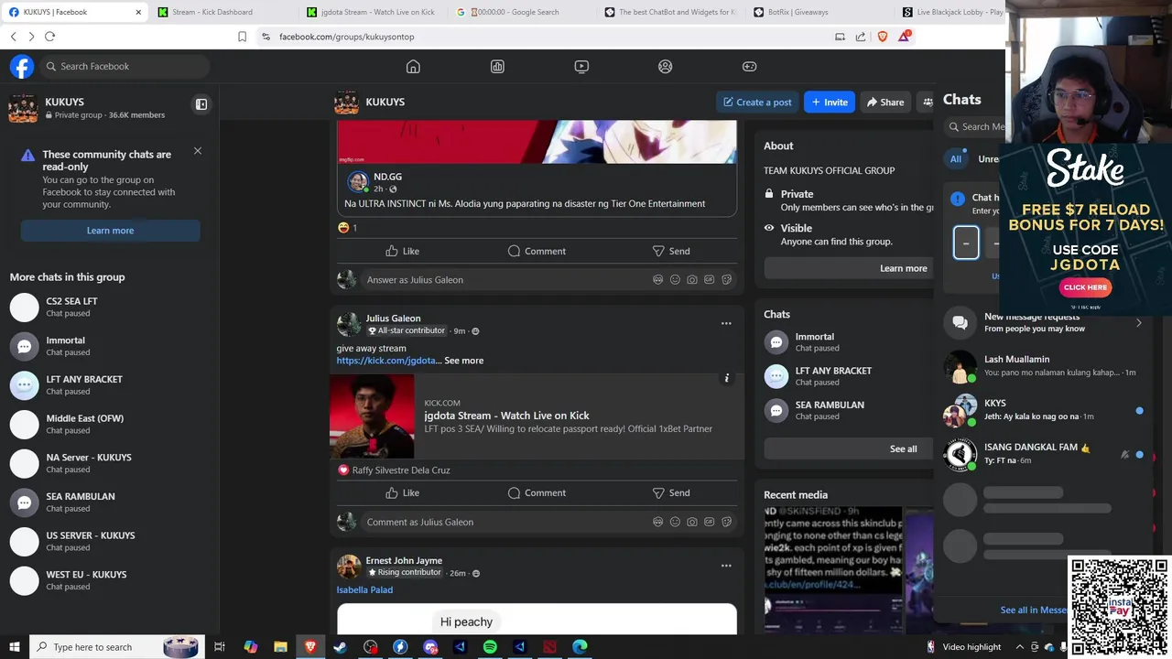1172x659 pixels.
Task: Open File Explorer from taskbar
Action: 280,647
